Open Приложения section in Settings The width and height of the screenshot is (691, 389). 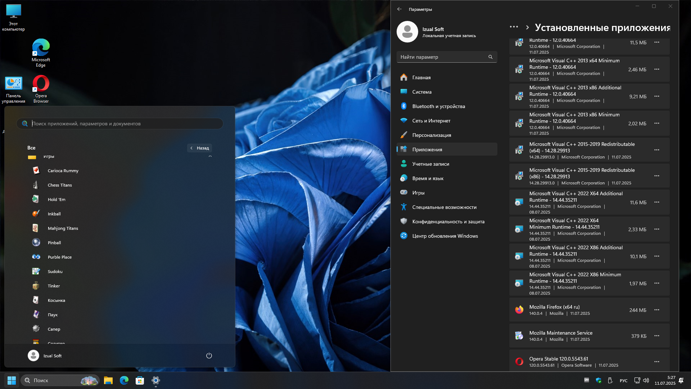tap(447, 149)
